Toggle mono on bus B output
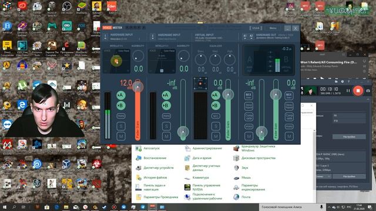This screenshot has width=376, height=211. 289,127
